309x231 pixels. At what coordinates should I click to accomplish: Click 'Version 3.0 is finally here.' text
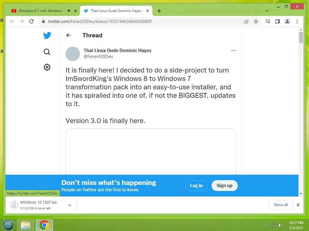105,121
